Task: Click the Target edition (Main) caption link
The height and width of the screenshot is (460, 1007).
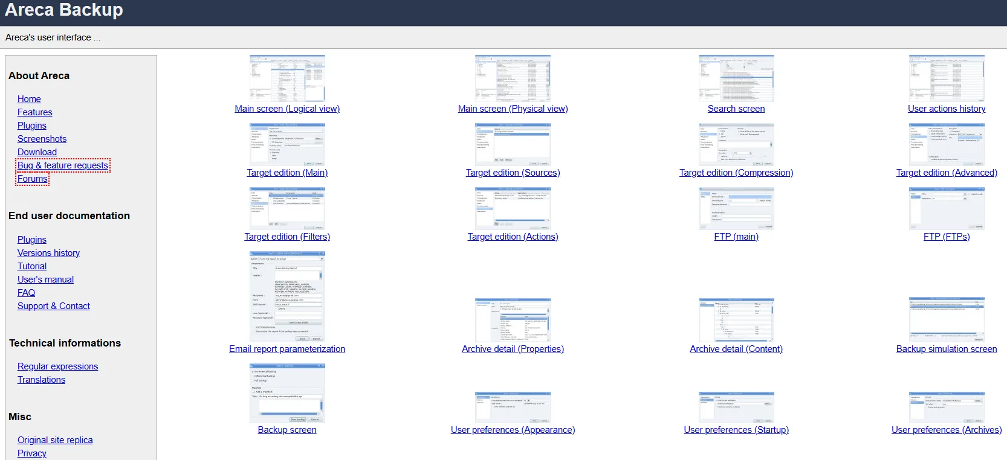Action: 287,173
